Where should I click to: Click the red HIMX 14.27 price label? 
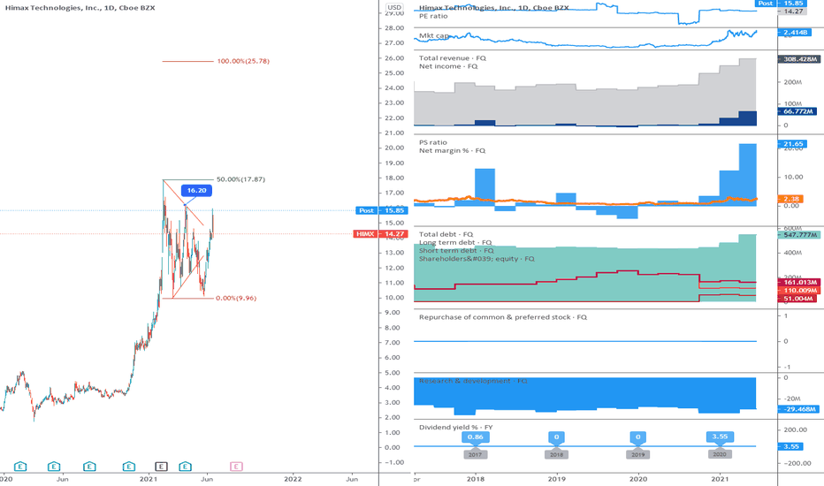380,234
